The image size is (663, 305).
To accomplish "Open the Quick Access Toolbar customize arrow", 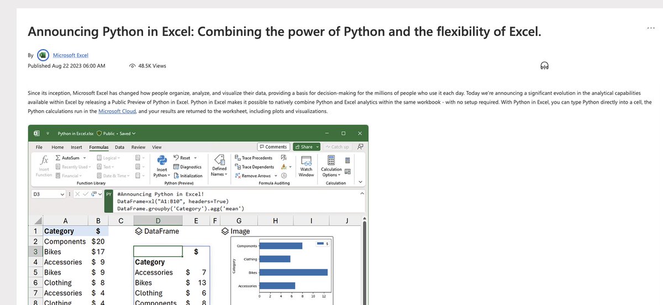I will pos(48,133).
